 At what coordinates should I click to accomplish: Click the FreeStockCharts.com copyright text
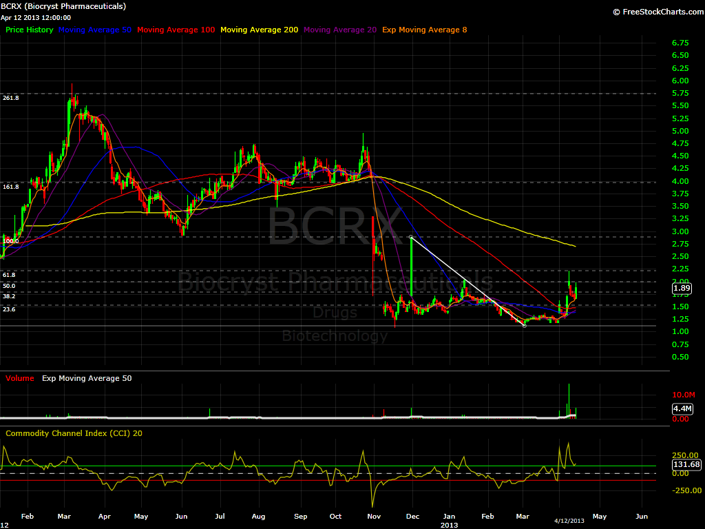(658, 12)
